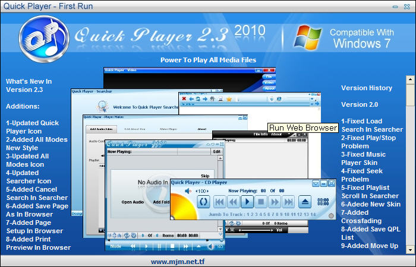Start playback with CD Player play button
416x267 pixels.
point(247,202)
